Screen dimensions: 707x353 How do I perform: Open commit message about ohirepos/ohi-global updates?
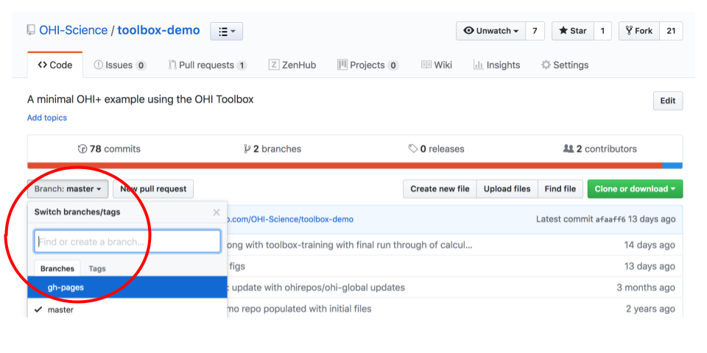(317, 288)
